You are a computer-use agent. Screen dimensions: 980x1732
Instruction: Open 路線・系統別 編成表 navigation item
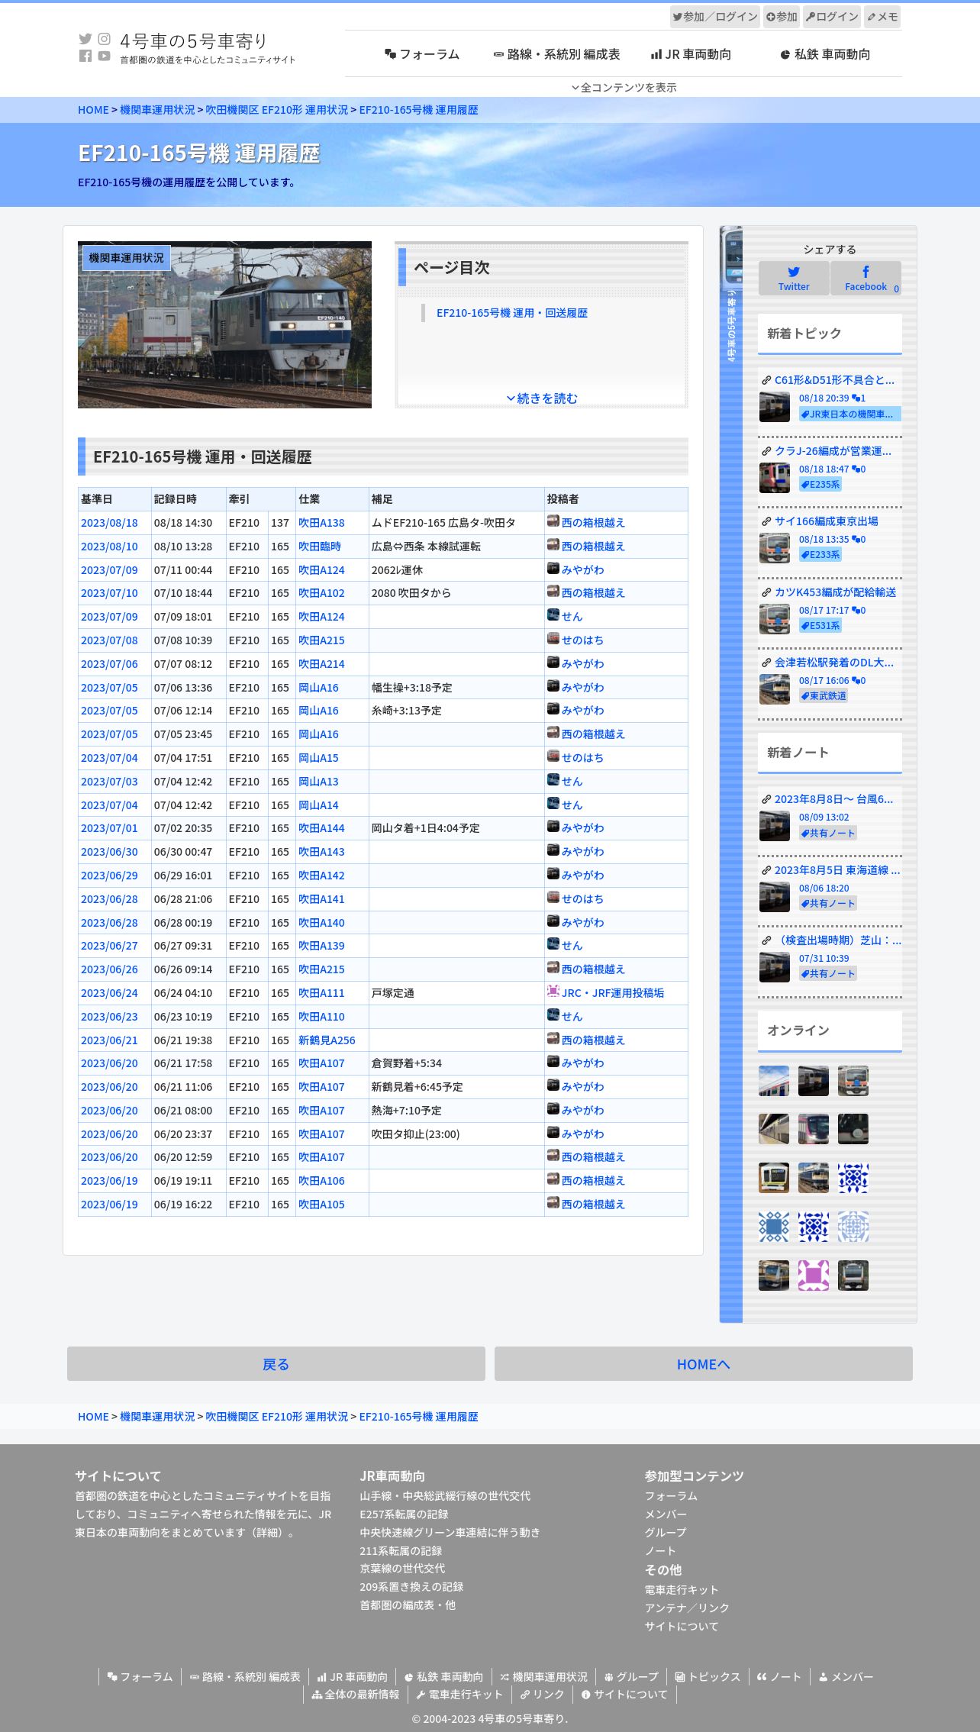point(557,54)
